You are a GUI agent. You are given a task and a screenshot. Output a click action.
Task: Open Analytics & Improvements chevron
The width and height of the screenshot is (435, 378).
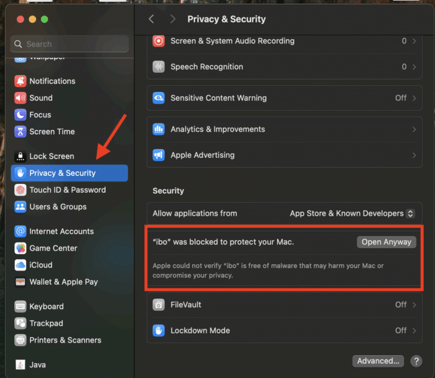point(414,129)
